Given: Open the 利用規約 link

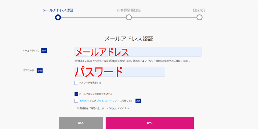Looking at the screenshot, I should pyautogui.click(x=84, y=101).
